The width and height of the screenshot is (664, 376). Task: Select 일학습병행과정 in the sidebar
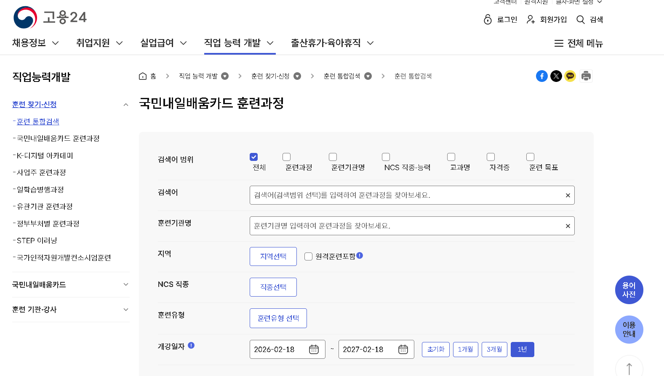[x=40, y=189]
